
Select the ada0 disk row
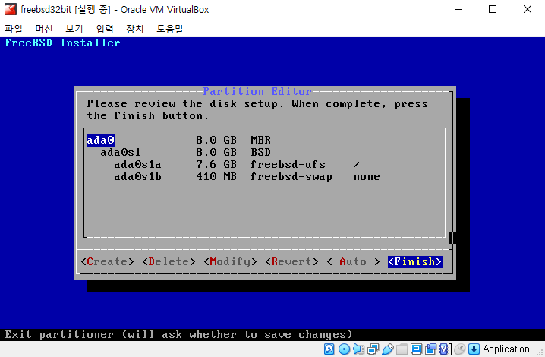click(x=264, y=140)
